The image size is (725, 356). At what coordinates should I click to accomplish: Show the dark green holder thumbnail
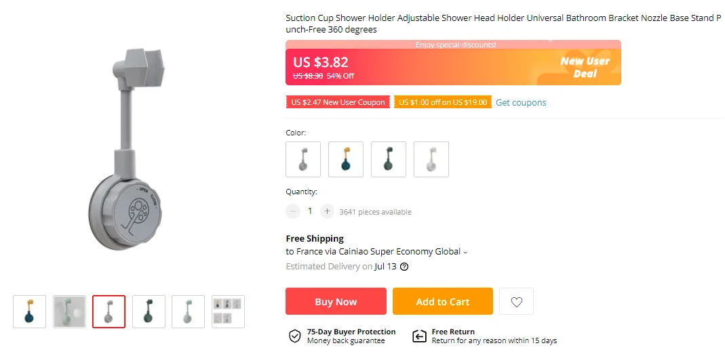149,311
